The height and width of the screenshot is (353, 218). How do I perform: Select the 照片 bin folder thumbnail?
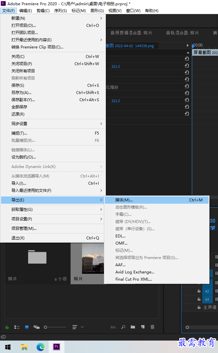(37, 257)
